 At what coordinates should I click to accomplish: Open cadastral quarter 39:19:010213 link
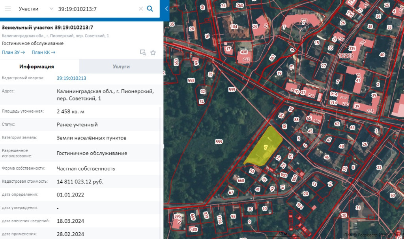click(71, 78)
